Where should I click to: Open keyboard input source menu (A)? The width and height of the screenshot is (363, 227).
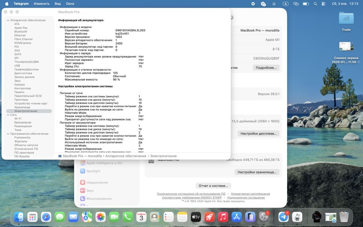pyautogui.click(x=285, y=4)
